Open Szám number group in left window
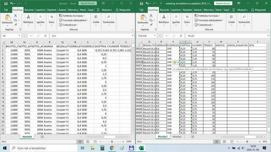The width and height of the screenshot is (271, 152). tap(52, 20)
